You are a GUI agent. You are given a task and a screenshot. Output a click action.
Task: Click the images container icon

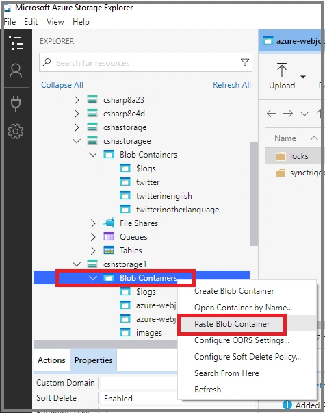(x=125, y=332)
